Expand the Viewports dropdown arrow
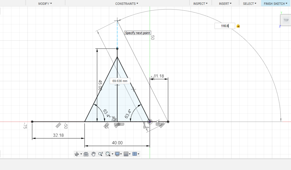This screenshot has height=170, width=291. [138, 154]
